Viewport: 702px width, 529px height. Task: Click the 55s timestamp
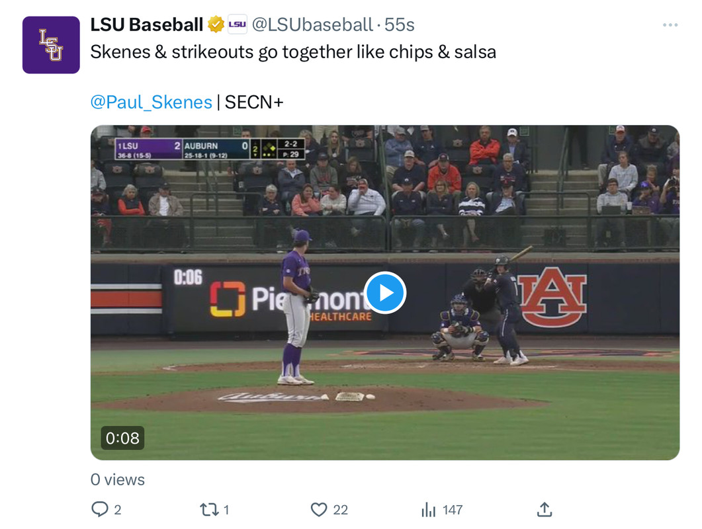[x=400, y=24]
